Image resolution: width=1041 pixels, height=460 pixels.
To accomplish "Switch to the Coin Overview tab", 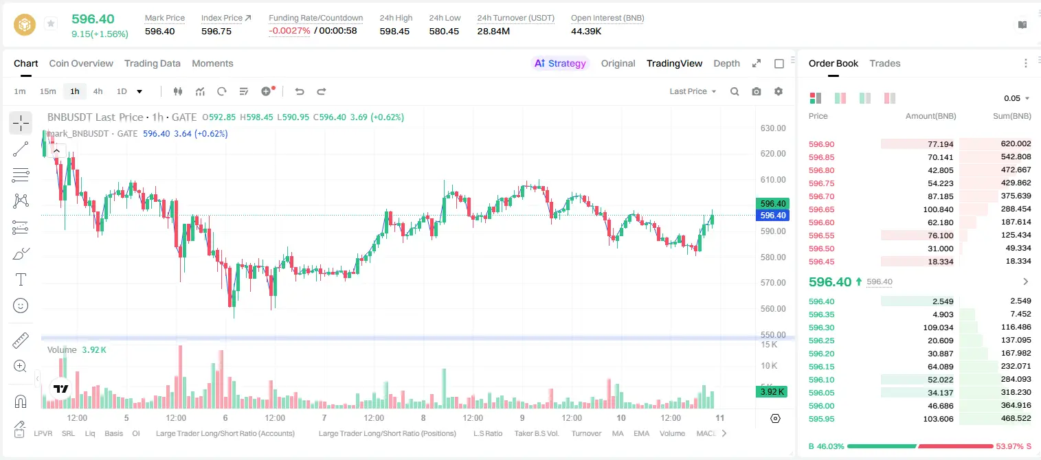I will [x=81, y=63].
